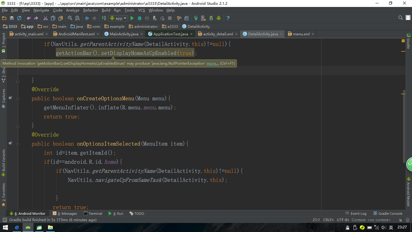Open the AVD Manager icon
This screenshot has width=412, height=232.
pos(204,18)
